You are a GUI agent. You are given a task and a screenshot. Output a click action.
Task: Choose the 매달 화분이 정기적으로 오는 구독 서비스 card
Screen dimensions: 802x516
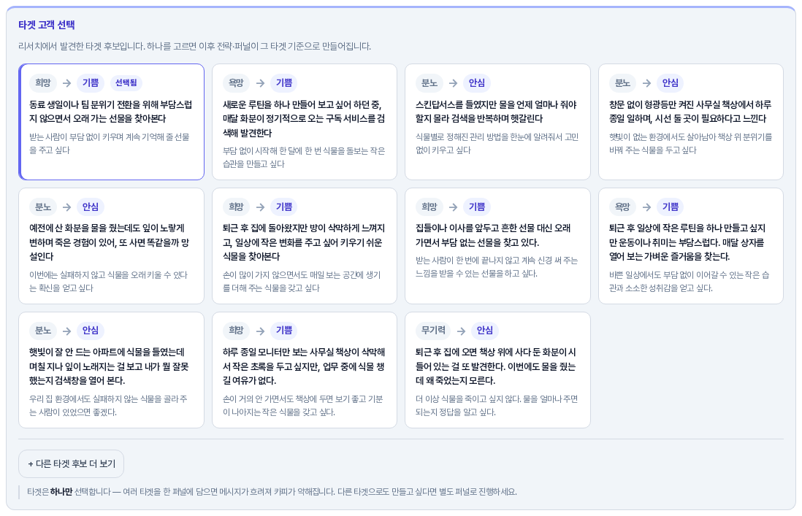point(305,122)
